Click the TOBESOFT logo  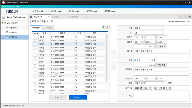[12, 11]
